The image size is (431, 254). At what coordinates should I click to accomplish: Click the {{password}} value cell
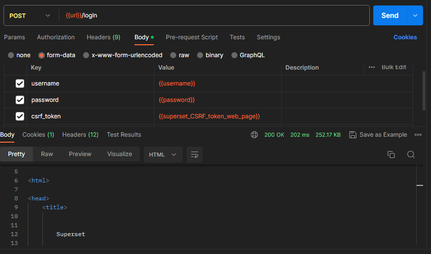click(x=217, y=100)
